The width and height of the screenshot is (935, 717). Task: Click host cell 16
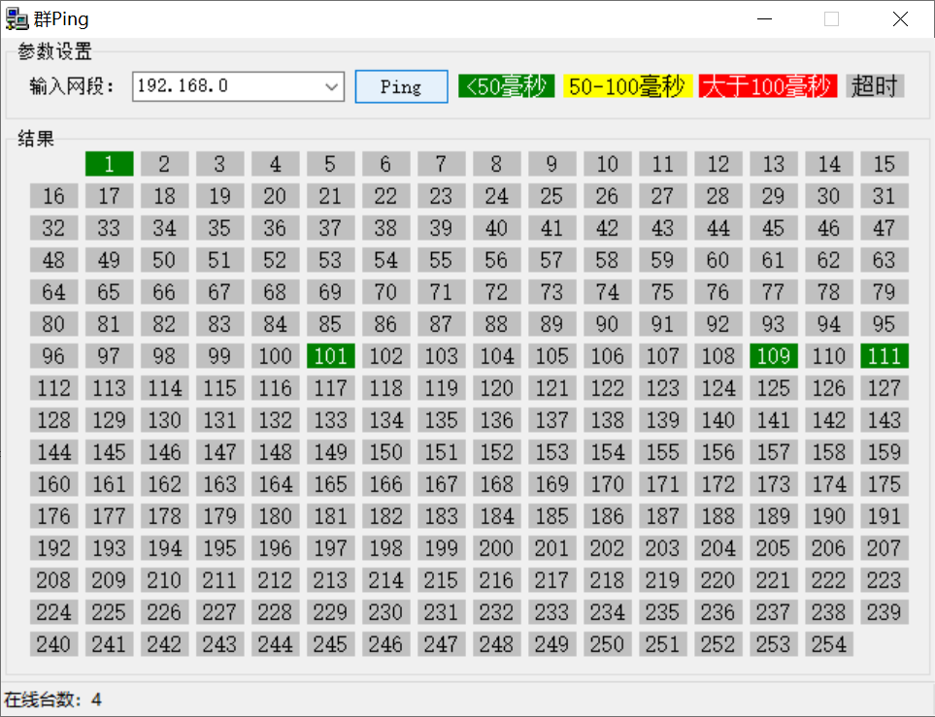coord(53,196)
